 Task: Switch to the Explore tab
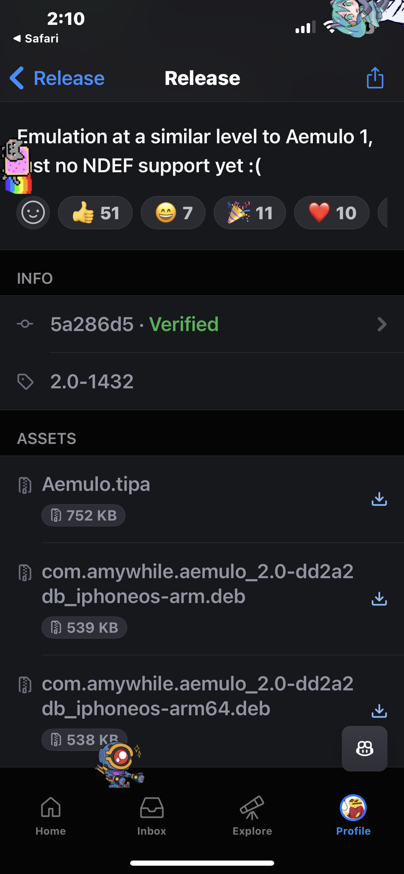pos(252,816)
